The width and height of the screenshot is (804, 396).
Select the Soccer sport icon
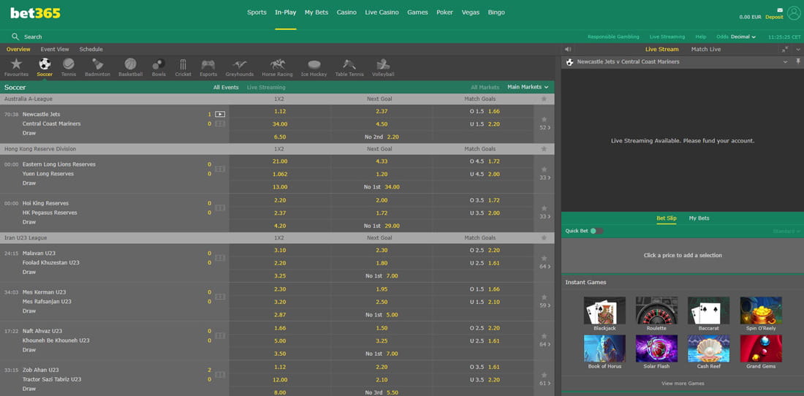pyautogui.click(x=45, y=64)
